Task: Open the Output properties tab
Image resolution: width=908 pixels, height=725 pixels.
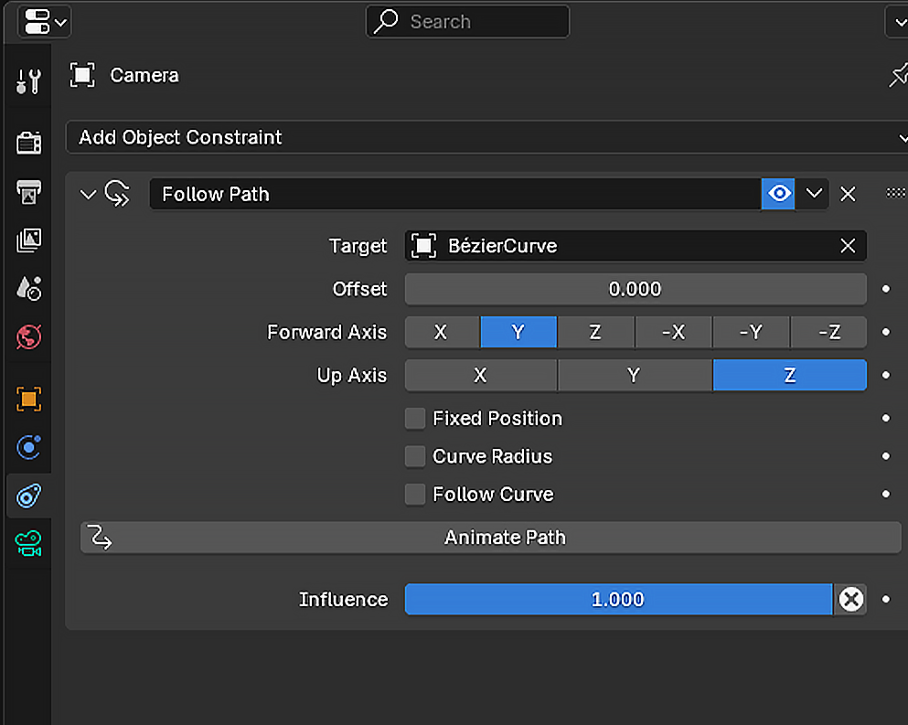Action: point(28,192)
